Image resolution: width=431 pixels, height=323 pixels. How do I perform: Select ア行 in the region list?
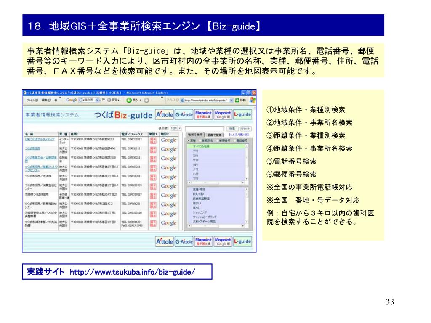click(x=195, y=151)
